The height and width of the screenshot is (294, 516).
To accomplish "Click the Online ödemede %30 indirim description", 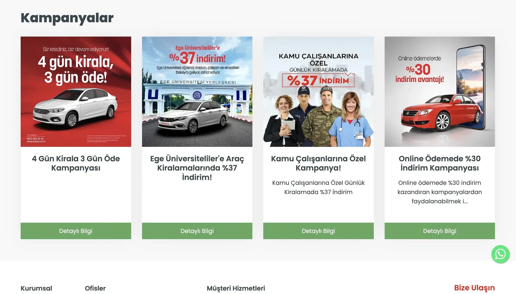I will 440,192.
